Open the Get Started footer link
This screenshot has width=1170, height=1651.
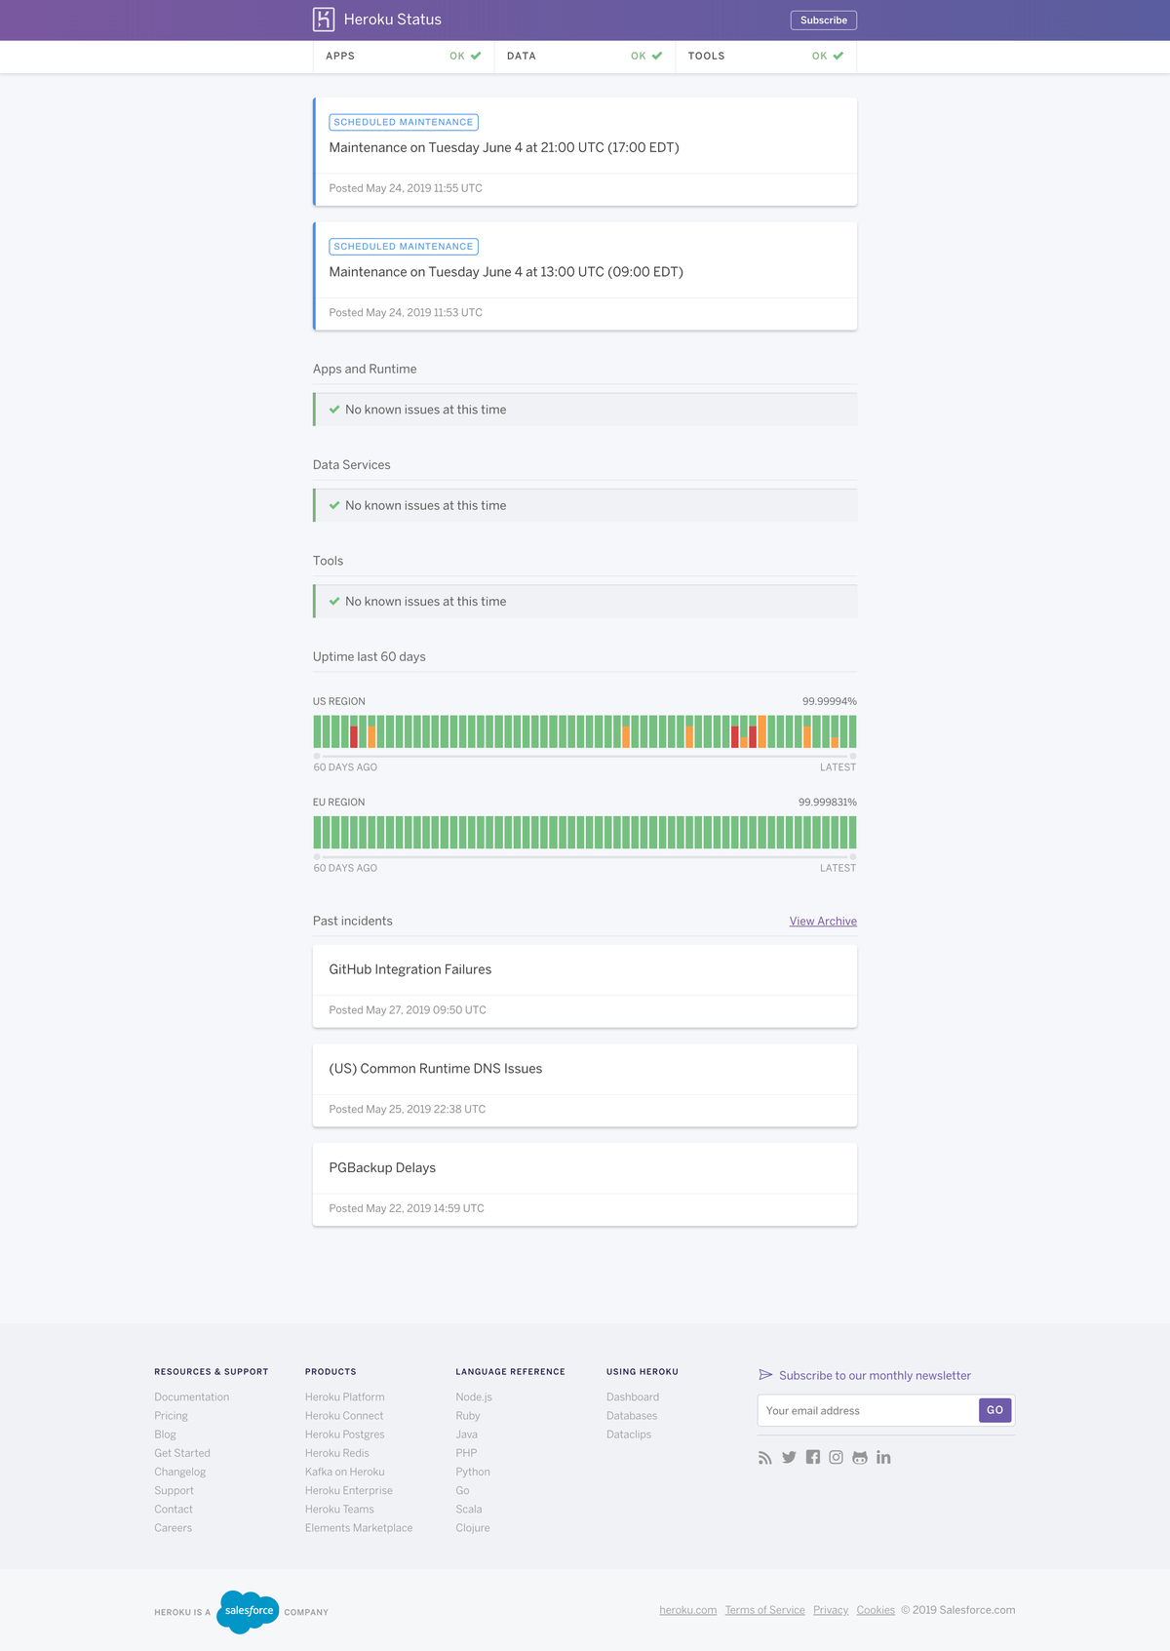pos(182,1453)
